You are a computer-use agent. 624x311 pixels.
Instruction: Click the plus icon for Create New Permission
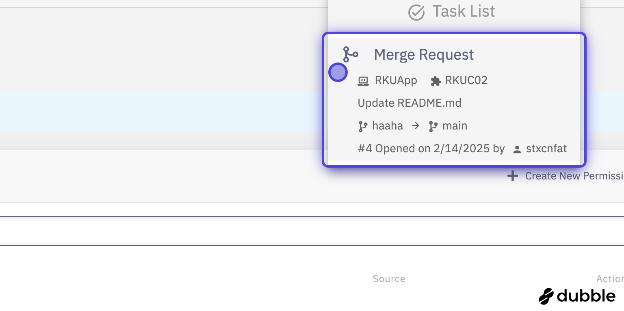click(513, 176)
